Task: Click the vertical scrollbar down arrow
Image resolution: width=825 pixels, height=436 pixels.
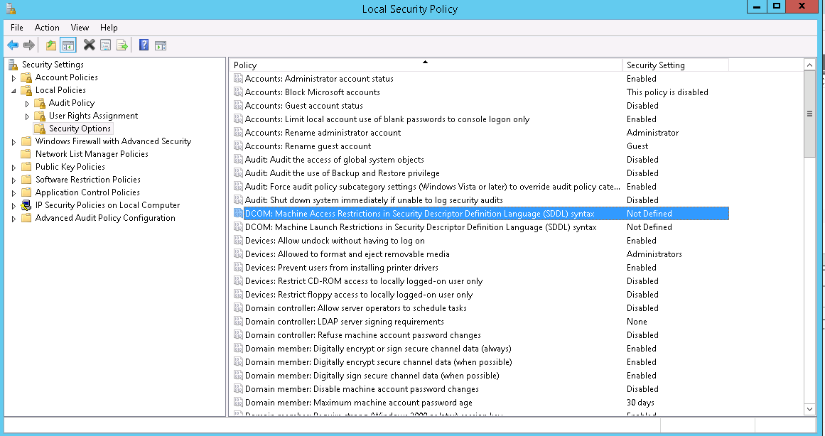Action: 809,410
